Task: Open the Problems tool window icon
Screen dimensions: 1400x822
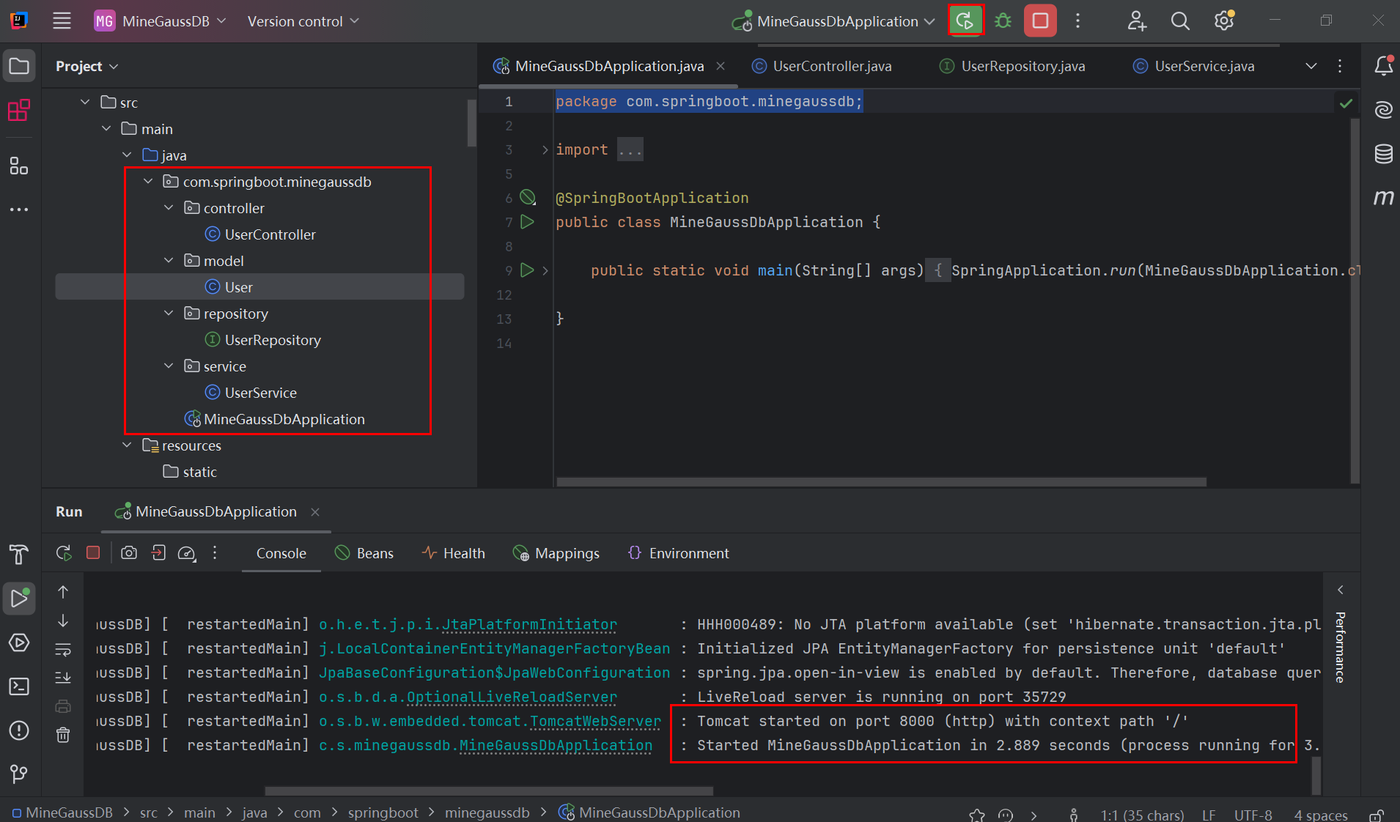Action: click(19, 730)
